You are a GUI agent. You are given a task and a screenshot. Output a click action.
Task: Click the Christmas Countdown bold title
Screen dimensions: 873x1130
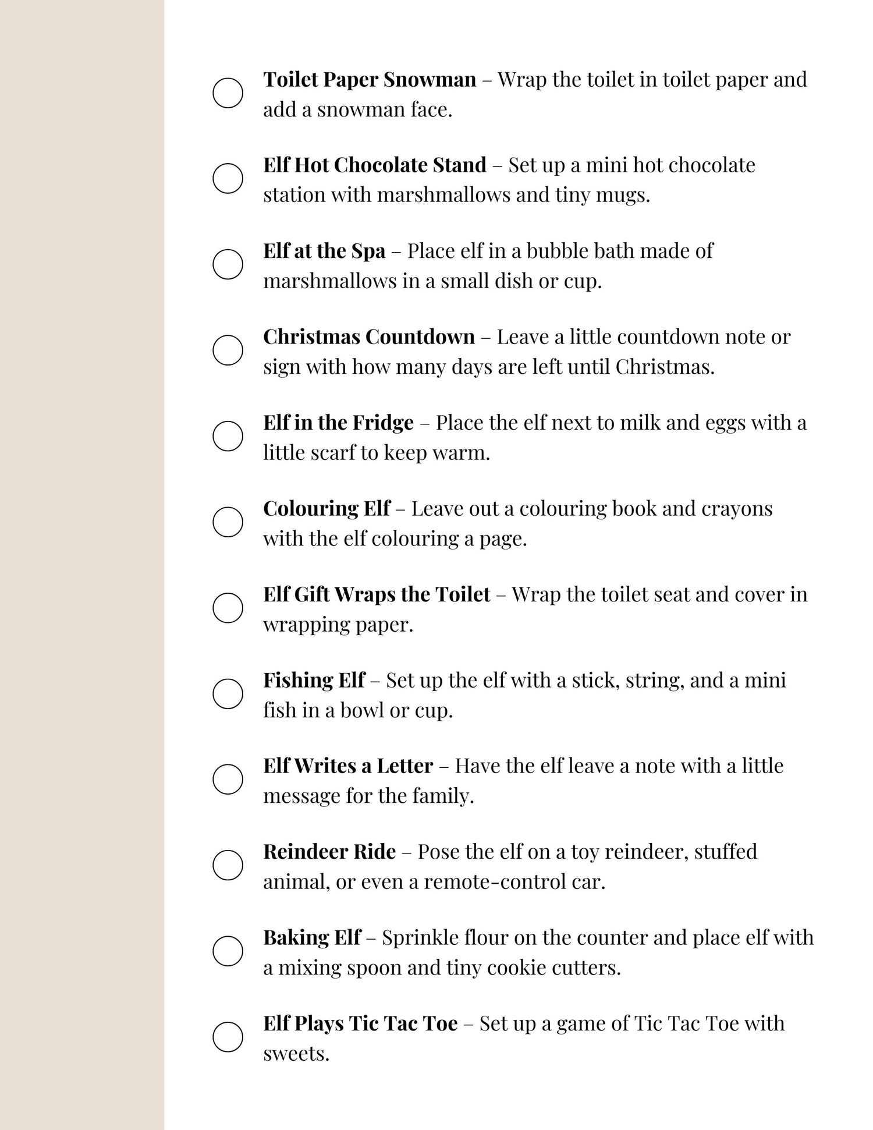(x=369, y=337)
